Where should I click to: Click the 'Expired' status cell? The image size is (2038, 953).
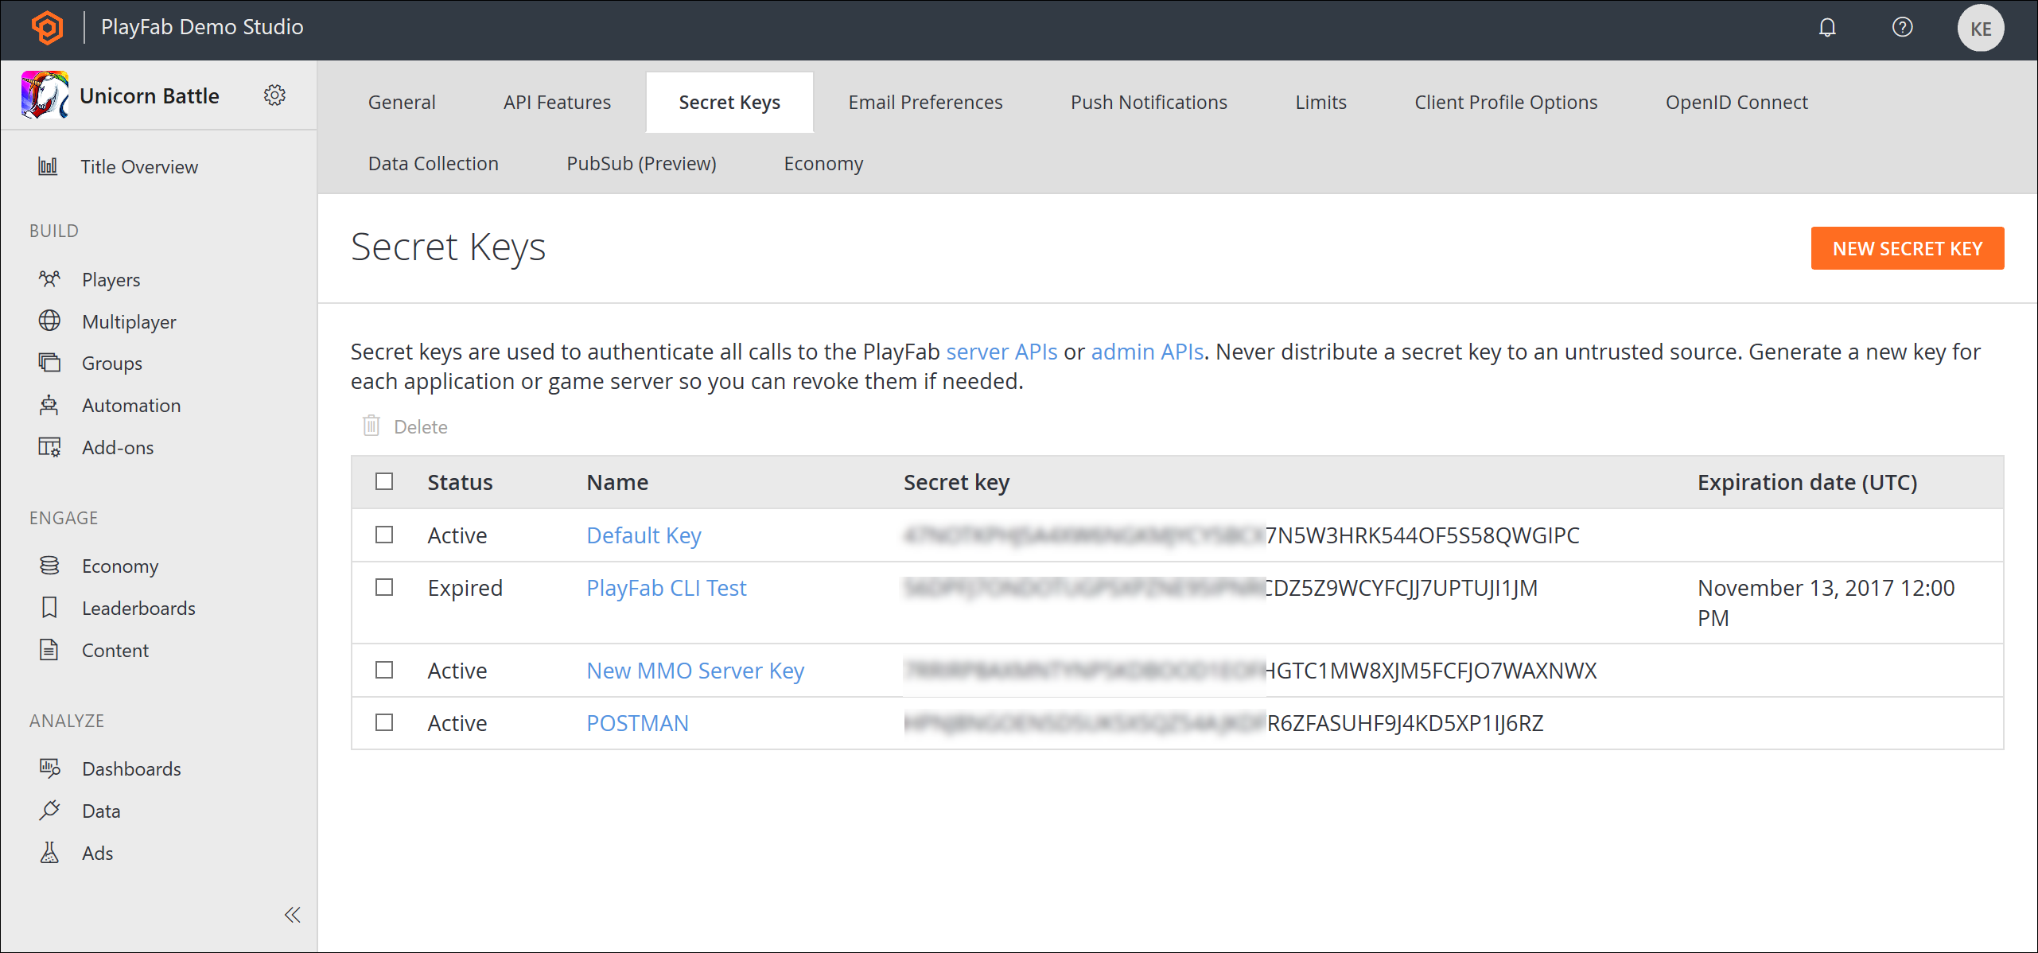click(x=465, y=588)
